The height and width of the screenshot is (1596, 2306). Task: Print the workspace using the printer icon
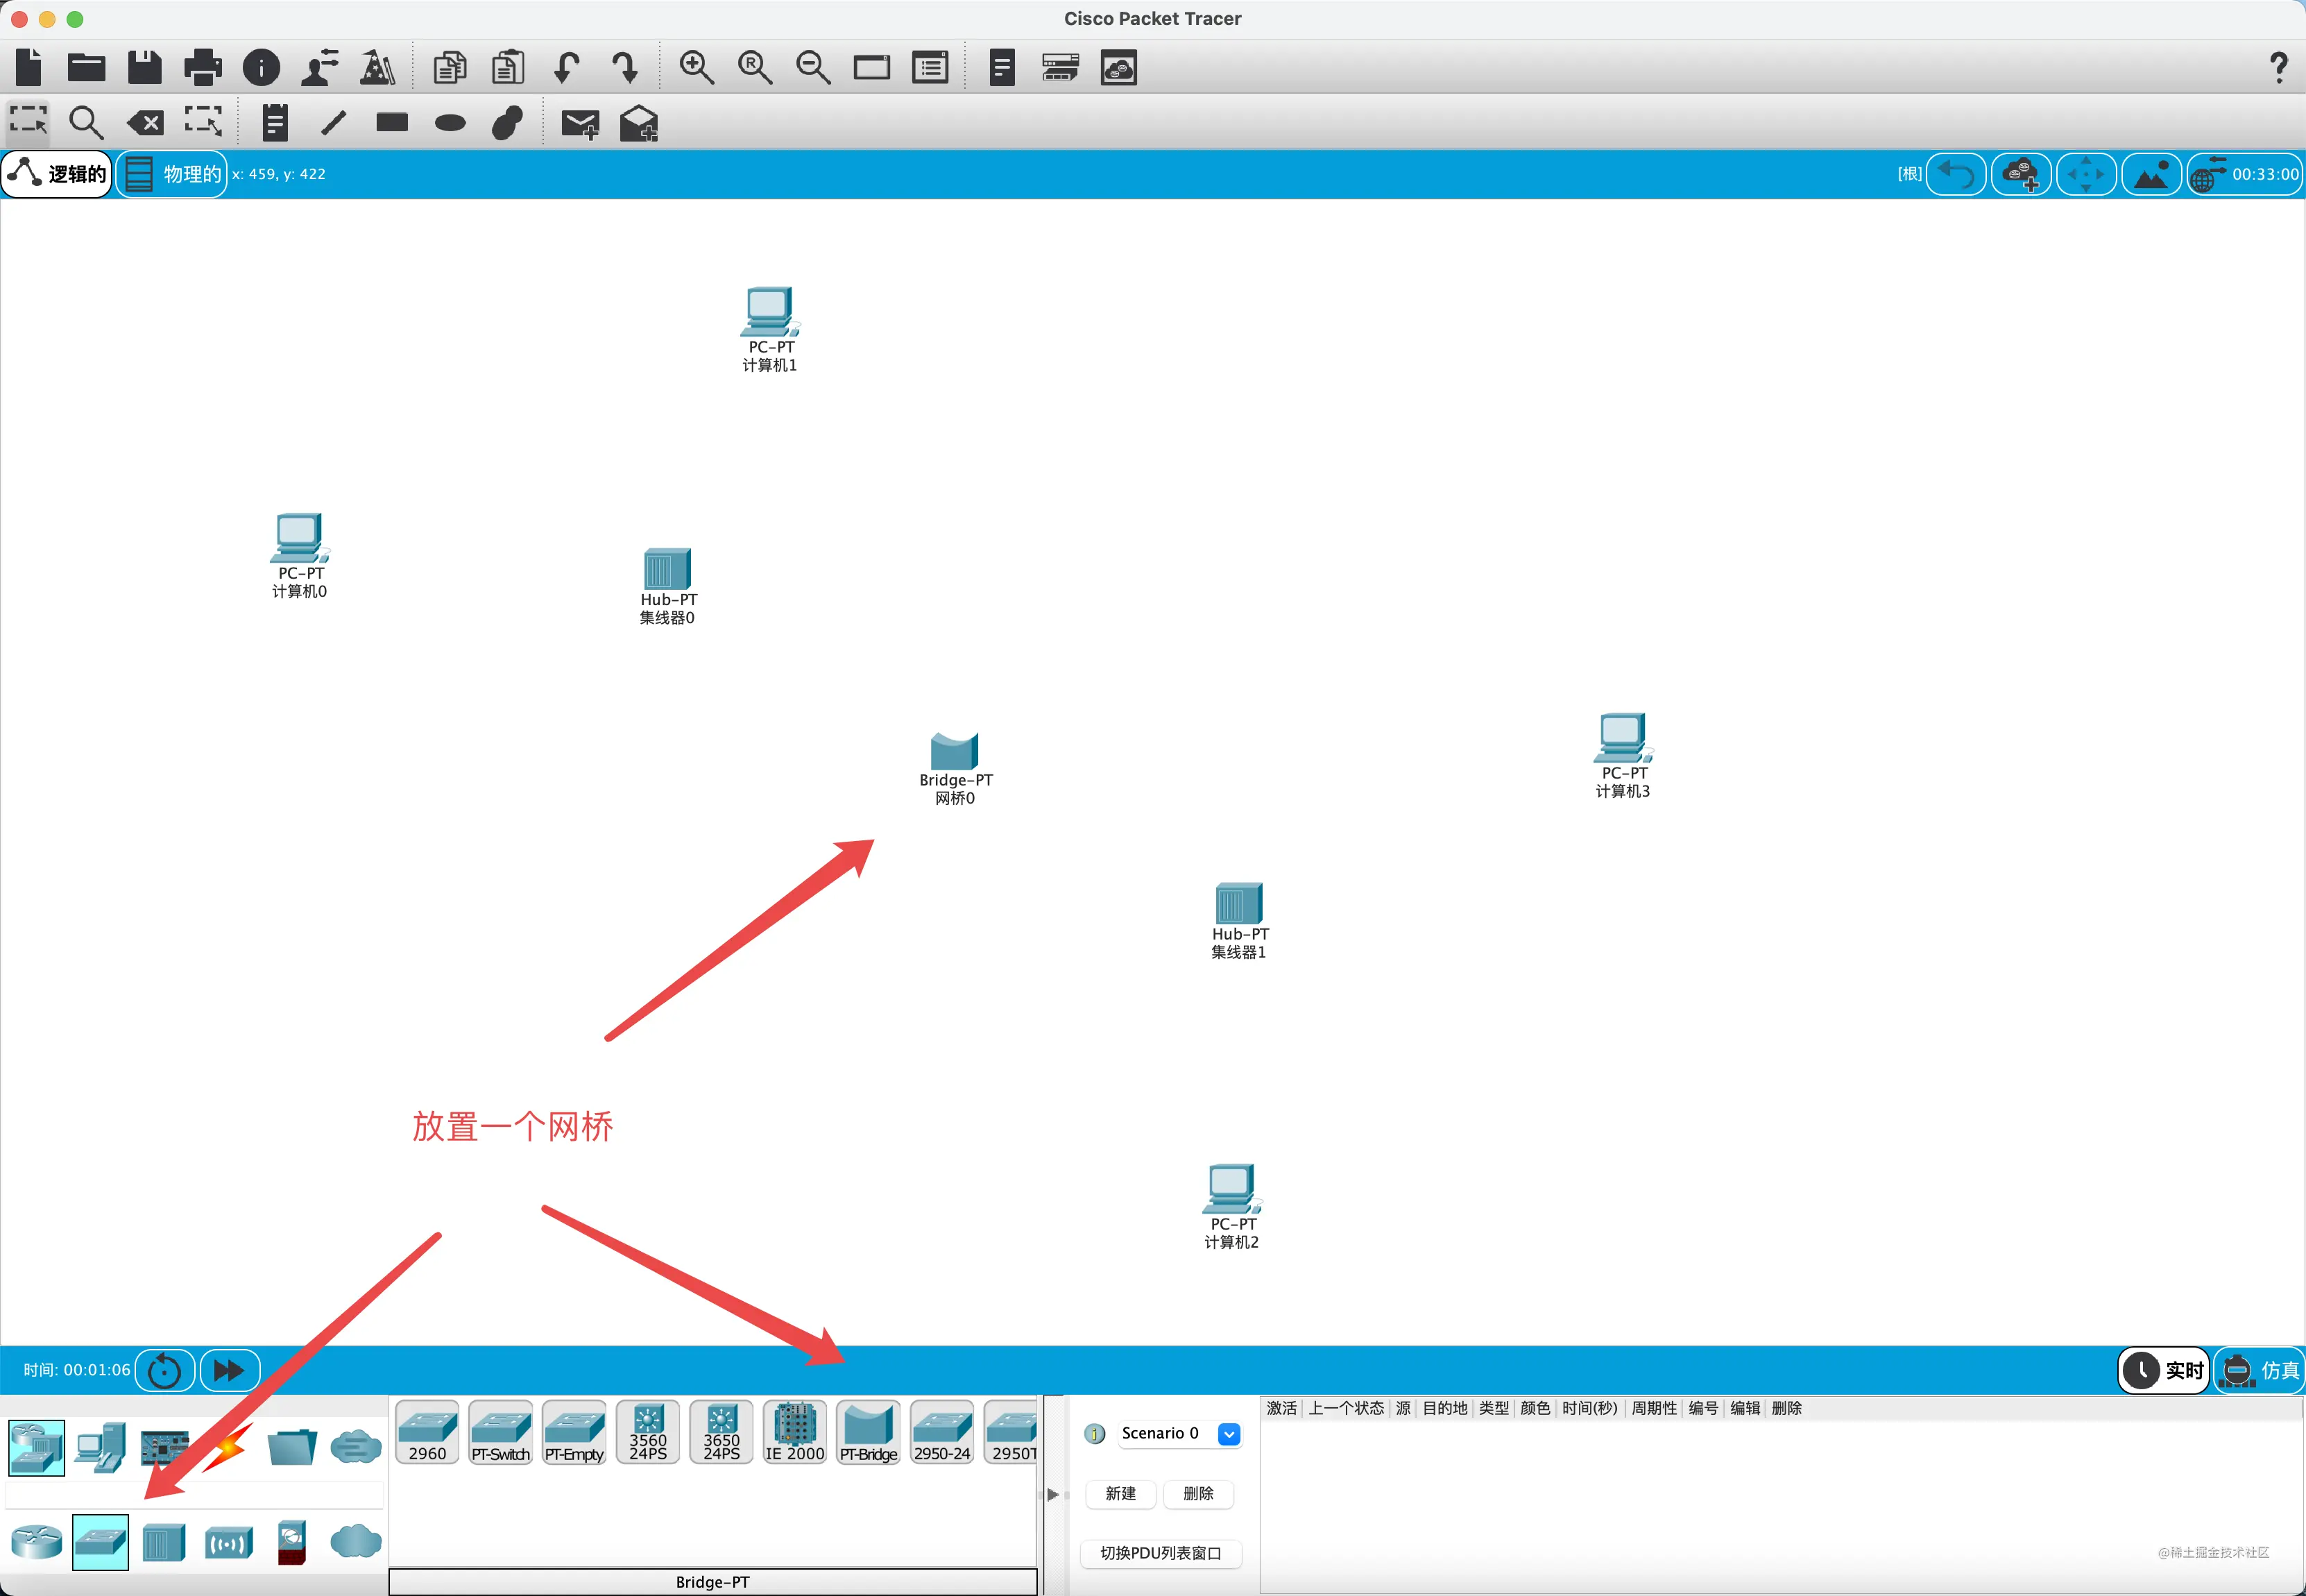[203, 67]
